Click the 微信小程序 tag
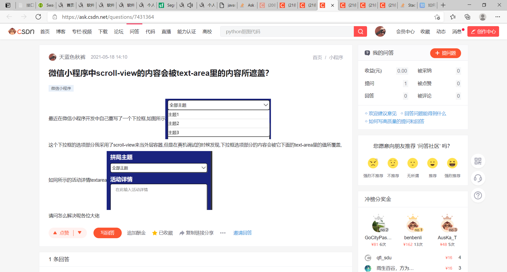Image resolution: width=507 pixels, height=272 pixels. (61, 88)
